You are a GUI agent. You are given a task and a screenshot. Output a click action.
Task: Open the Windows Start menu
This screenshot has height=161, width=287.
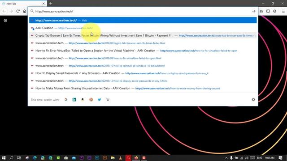click(x=4, y=158)
